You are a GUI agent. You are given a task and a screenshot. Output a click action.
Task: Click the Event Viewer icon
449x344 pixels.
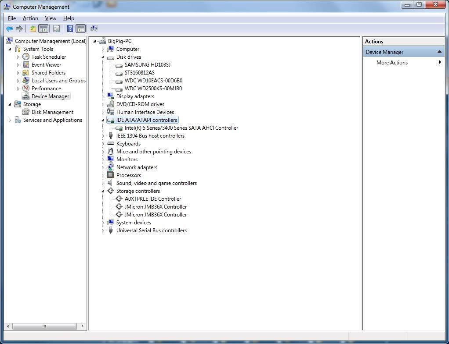[26, 65]
